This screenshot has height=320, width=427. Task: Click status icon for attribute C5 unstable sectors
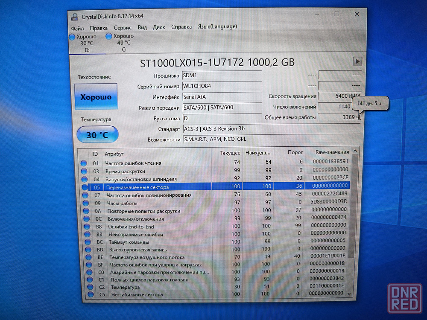91,294
